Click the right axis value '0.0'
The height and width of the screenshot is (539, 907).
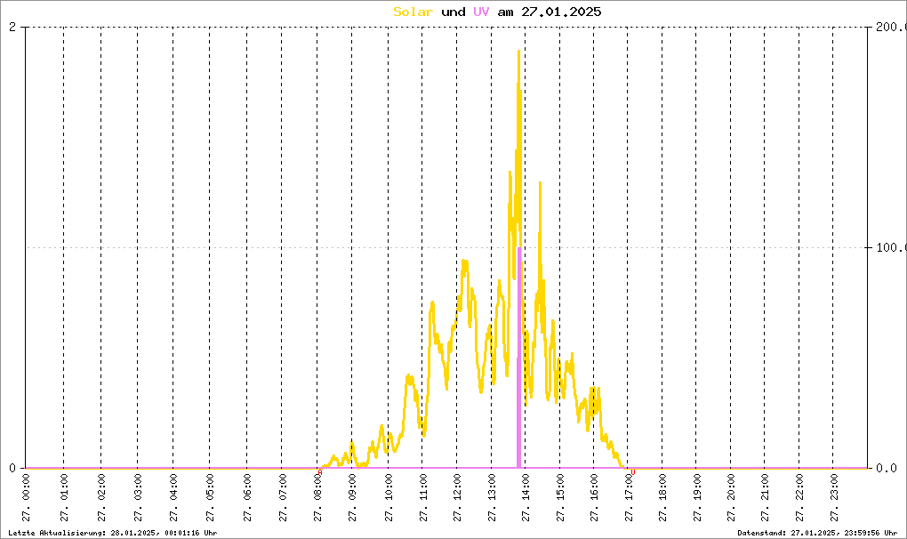click(887, 468)
